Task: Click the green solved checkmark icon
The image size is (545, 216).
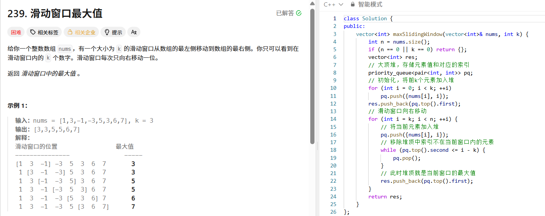Action: [x=299, y=13]
